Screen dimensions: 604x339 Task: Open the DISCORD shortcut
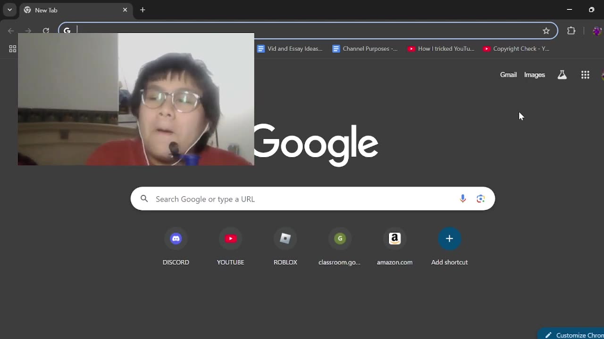176,247
